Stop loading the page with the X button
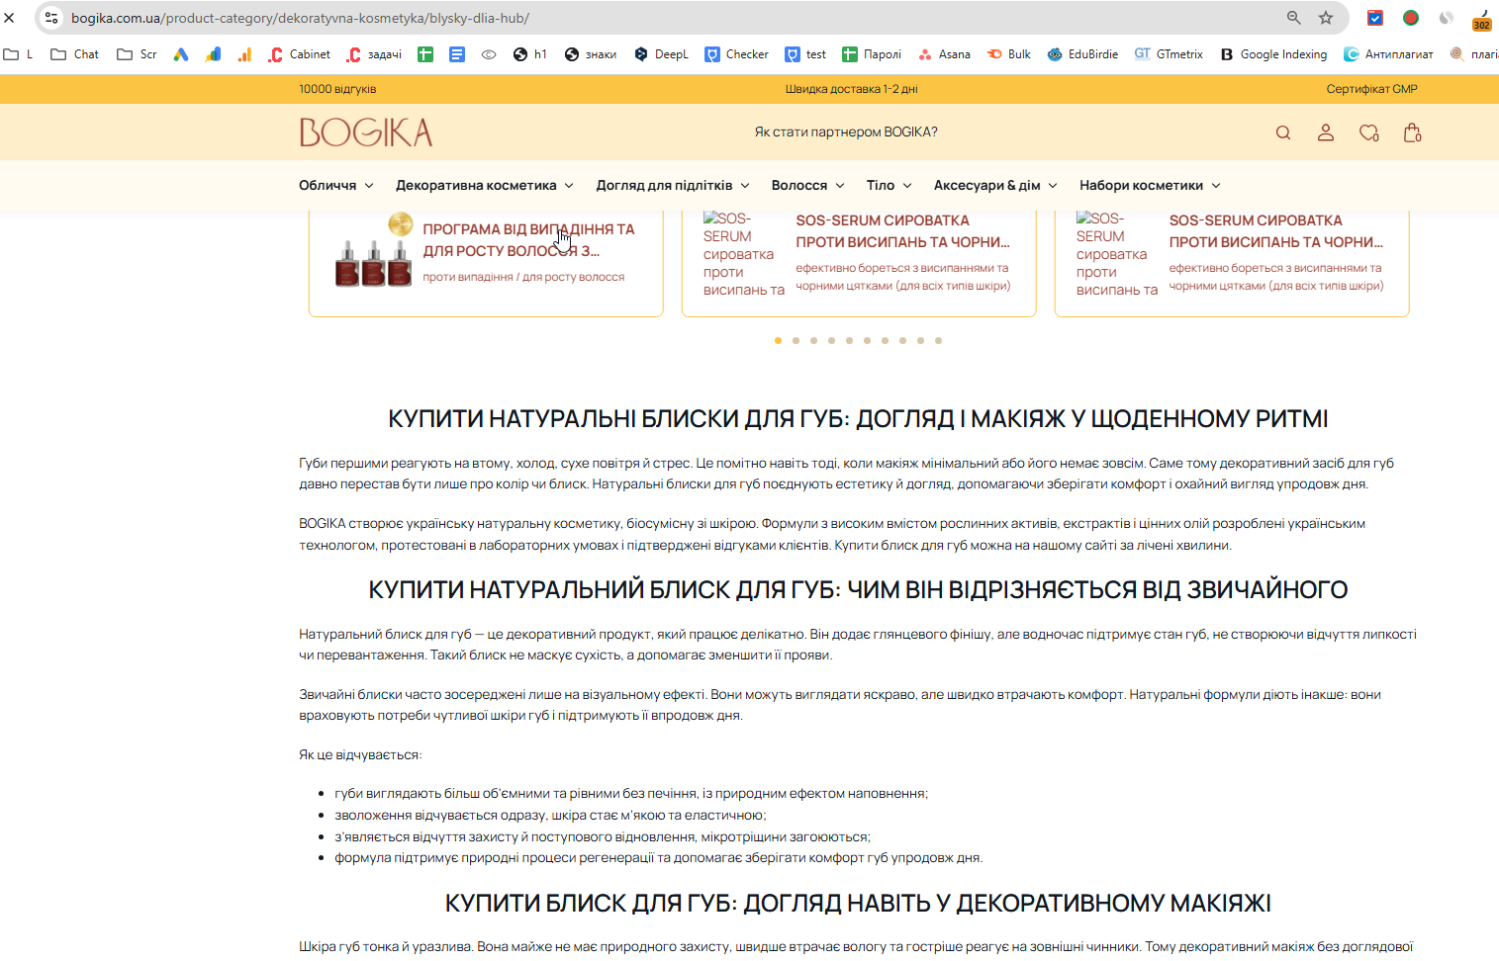This screenshot has width=1499, height=961. point(9,18)
